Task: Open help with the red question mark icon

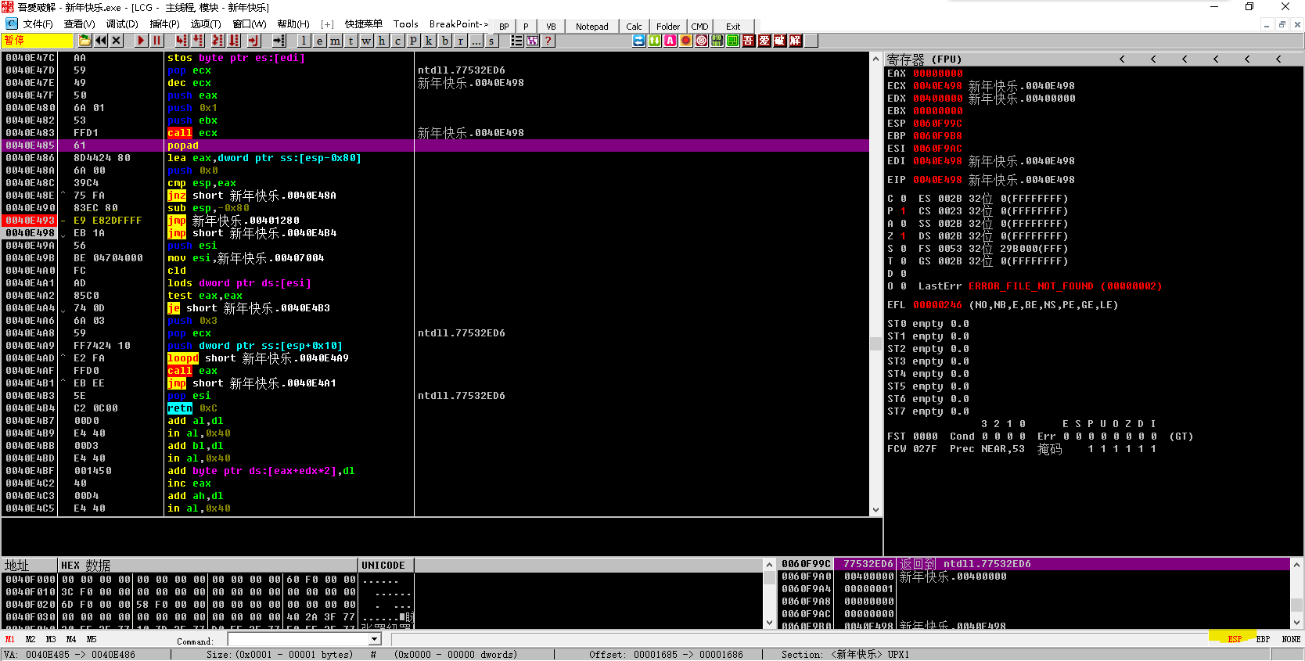Action: (548, 41)
